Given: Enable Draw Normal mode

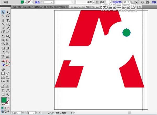Looking at the screenshot, I should point(2,111).
